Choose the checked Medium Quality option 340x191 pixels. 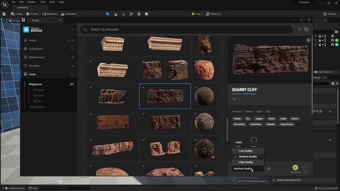(x=248, y=157)
